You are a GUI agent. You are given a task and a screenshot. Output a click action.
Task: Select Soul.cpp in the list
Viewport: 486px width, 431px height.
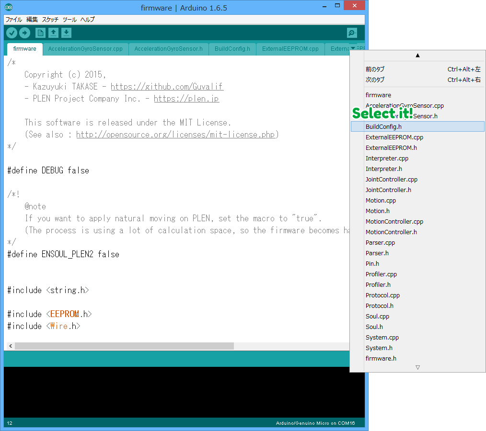417,316
